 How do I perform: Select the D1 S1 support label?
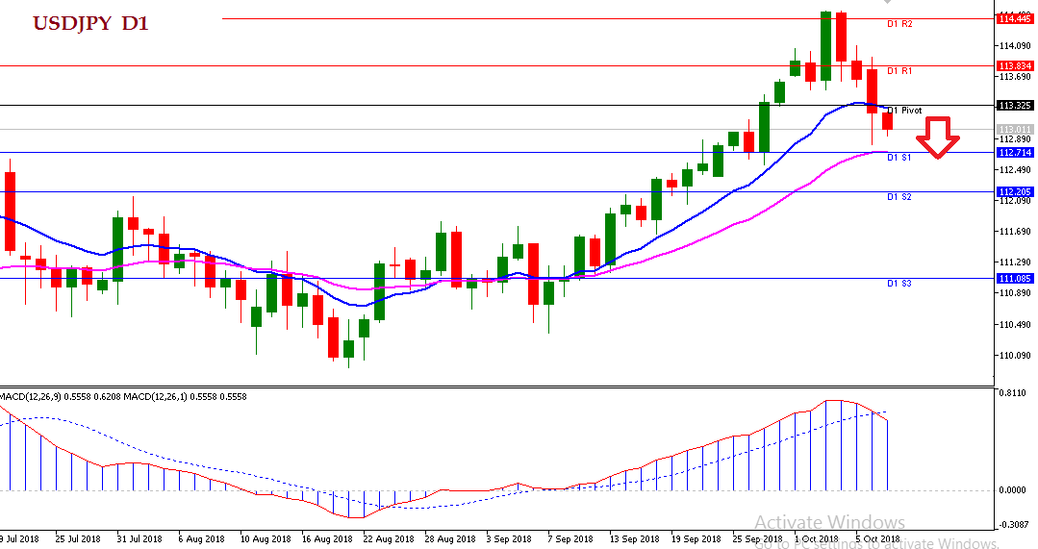899,157
